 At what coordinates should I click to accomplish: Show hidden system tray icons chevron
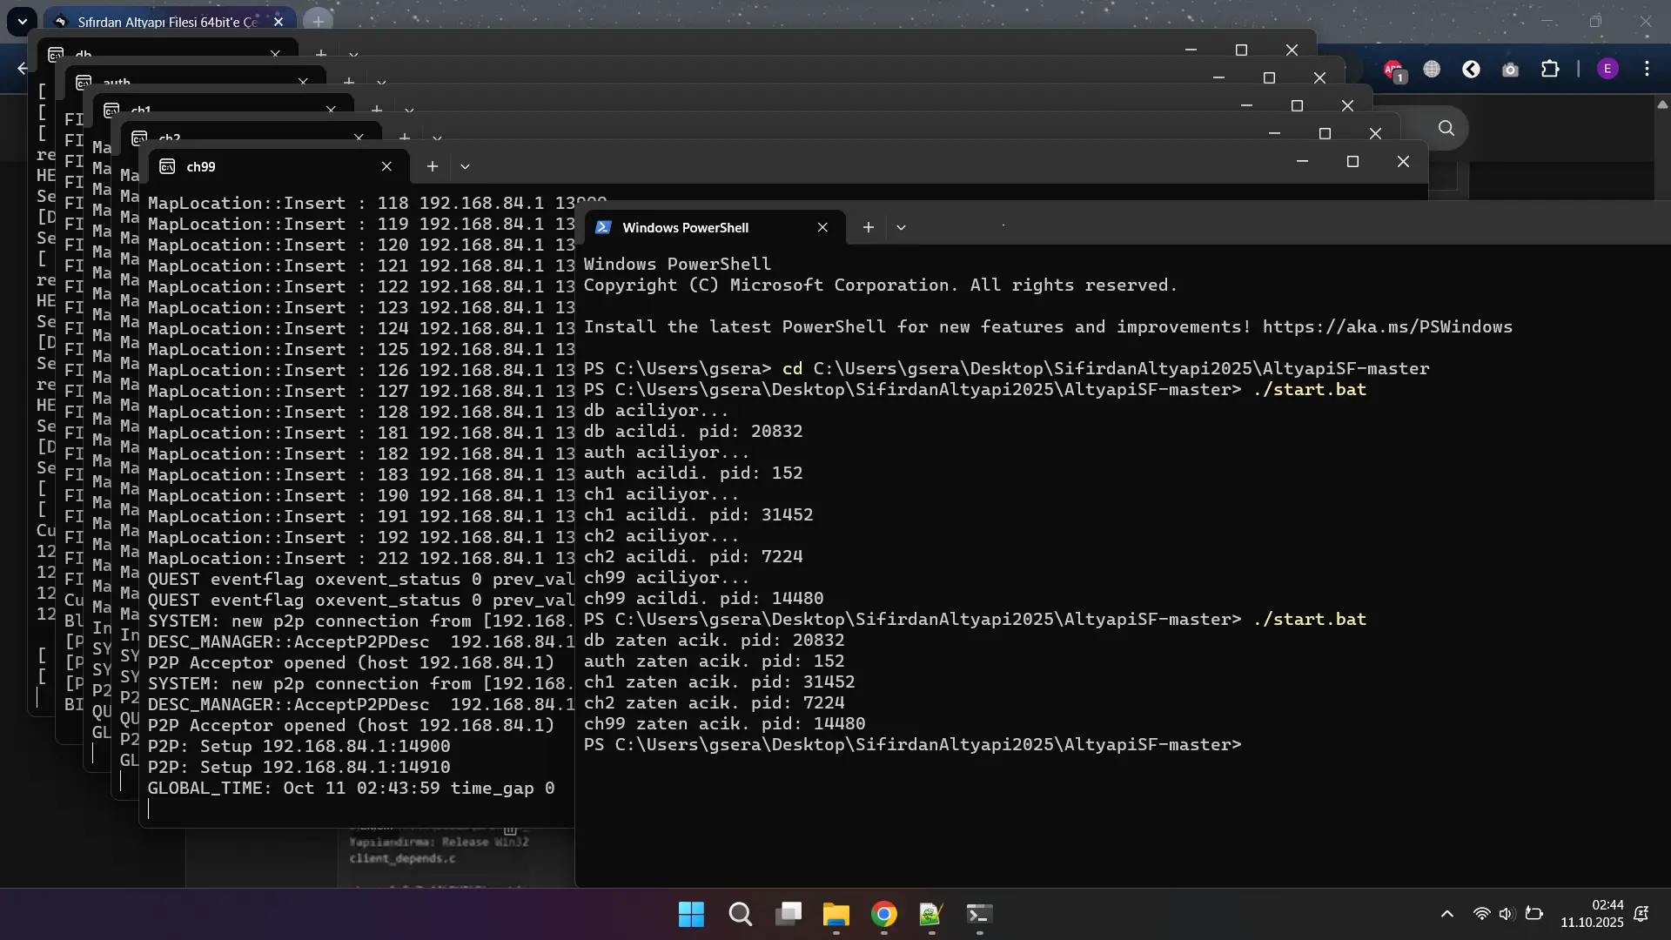pyautogui.click(x=1446, y=914)
